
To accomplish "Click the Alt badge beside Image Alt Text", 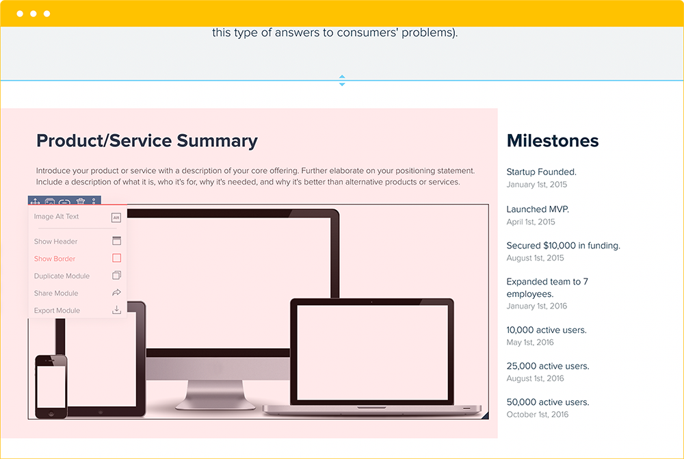I will [x=116, y=218].
